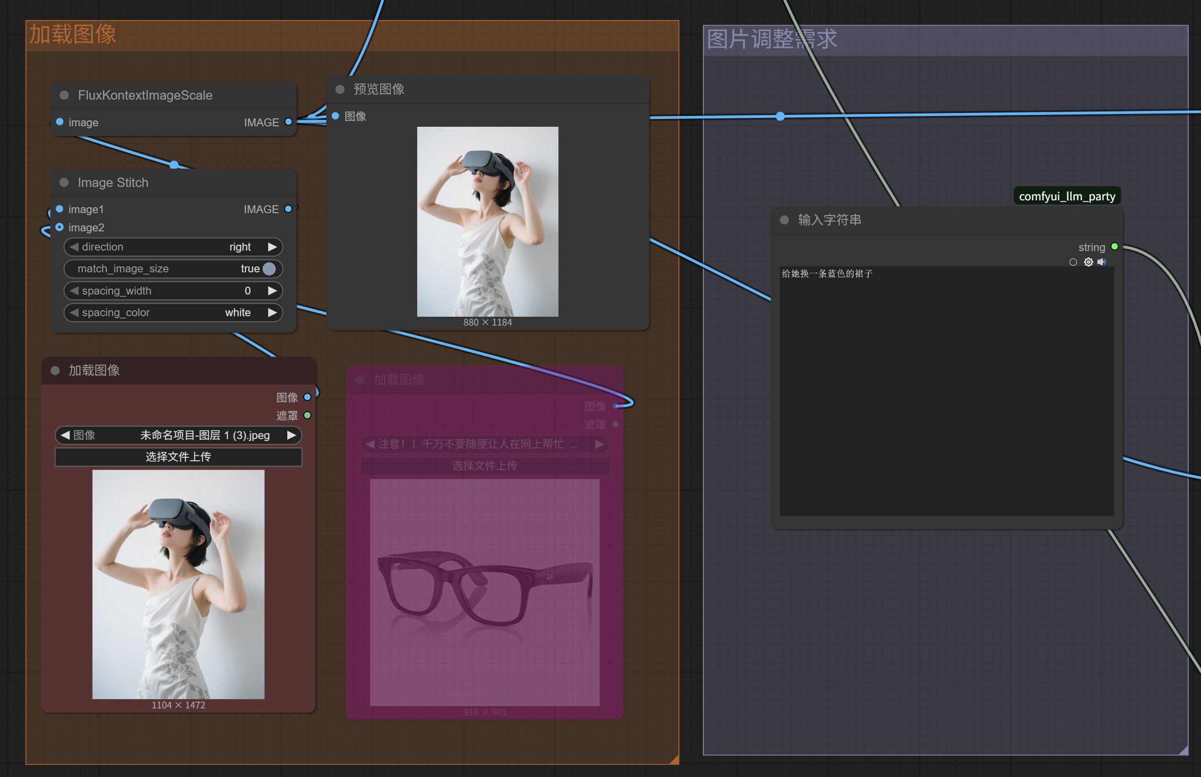This screenshot has width=1201, height=777.
Task: Click the green 遮罩 output port
Action: point(308,415)
